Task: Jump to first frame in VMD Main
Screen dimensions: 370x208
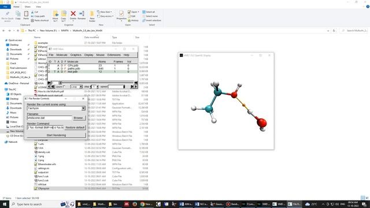Action: [x=49, y=83]
